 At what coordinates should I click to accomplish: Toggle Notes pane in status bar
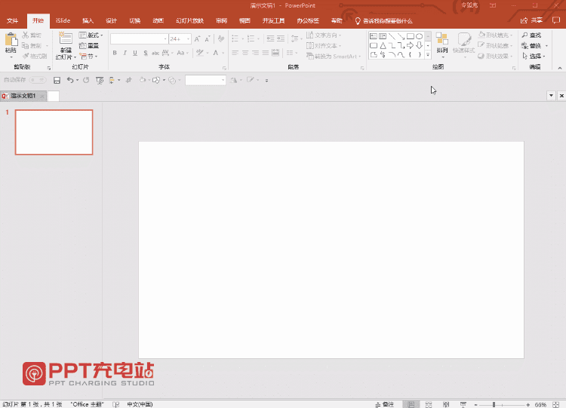[x=384, y=405]
